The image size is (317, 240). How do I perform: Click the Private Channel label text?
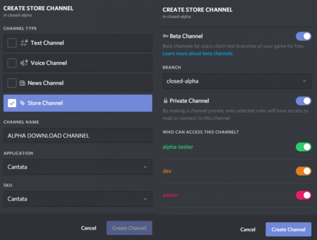(x=189, y=101)
